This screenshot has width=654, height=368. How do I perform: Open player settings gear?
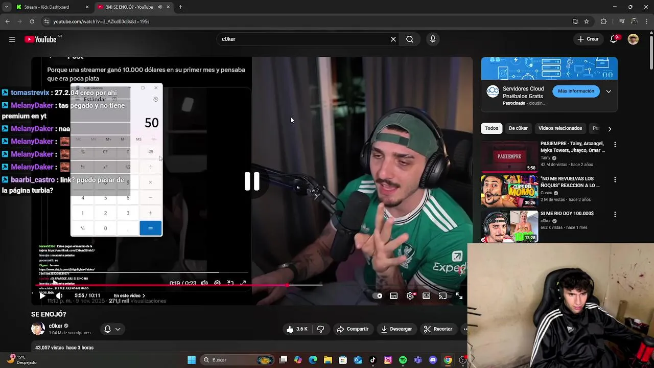(410, 296)
